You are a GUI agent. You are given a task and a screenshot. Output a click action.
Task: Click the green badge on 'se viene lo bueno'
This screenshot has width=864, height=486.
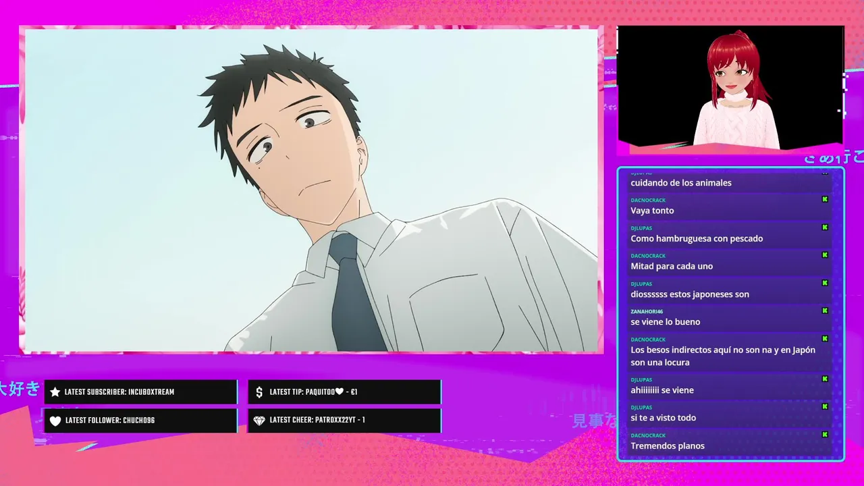click(x=825, y=311)
